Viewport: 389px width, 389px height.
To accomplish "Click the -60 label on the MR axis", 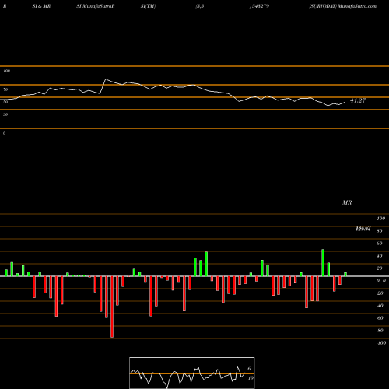I will point(380,318).
